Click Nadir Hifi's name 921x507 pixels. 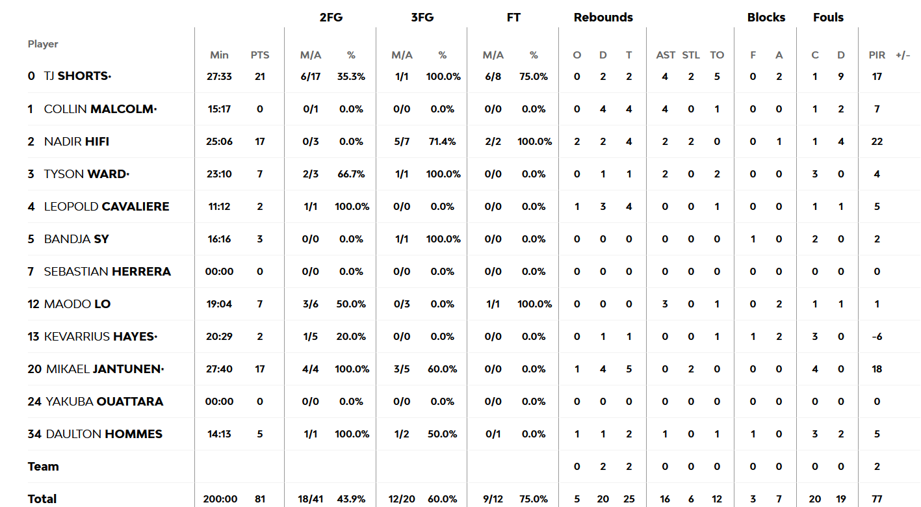pyautogui.click(x=71, y=141)
